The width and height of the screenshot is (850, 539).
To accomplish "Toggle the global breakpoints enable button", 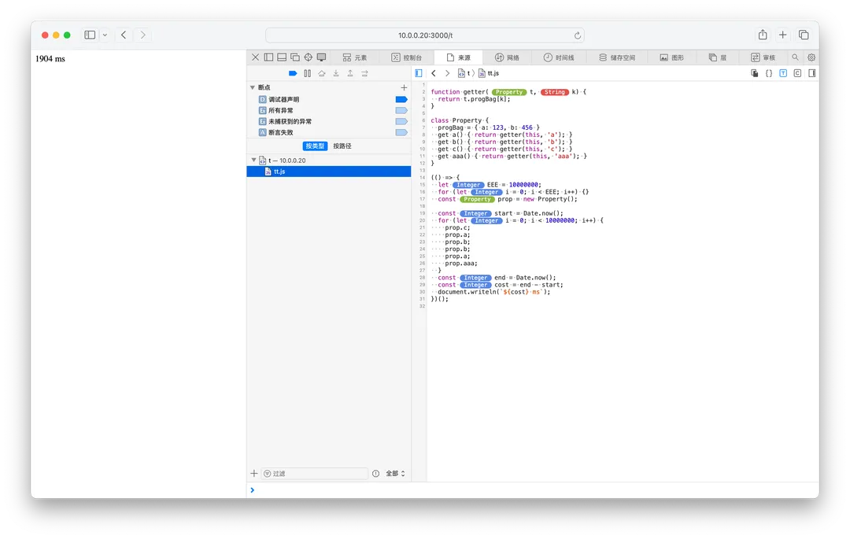I will 293,73.
